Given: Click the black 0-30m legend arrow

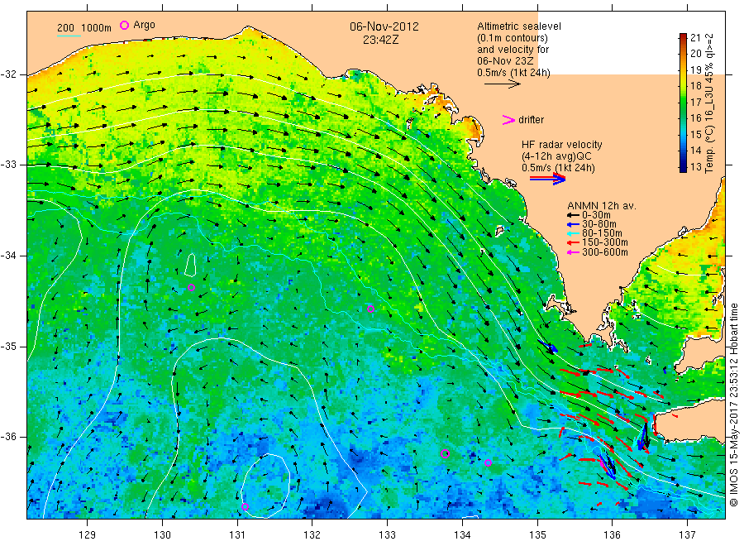Looking at the screenshot, I should (x=573, y=215).
